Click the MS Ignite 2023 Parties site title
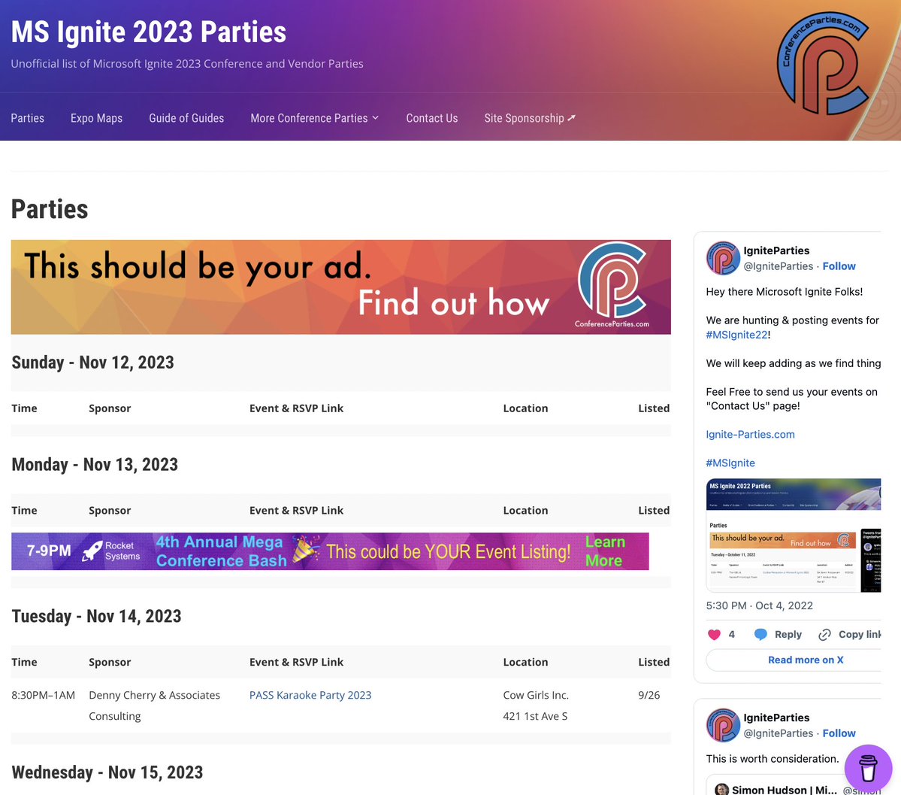The width and height of the screenshot is (901, 795). pyautogui.click(x=149, y=32)
